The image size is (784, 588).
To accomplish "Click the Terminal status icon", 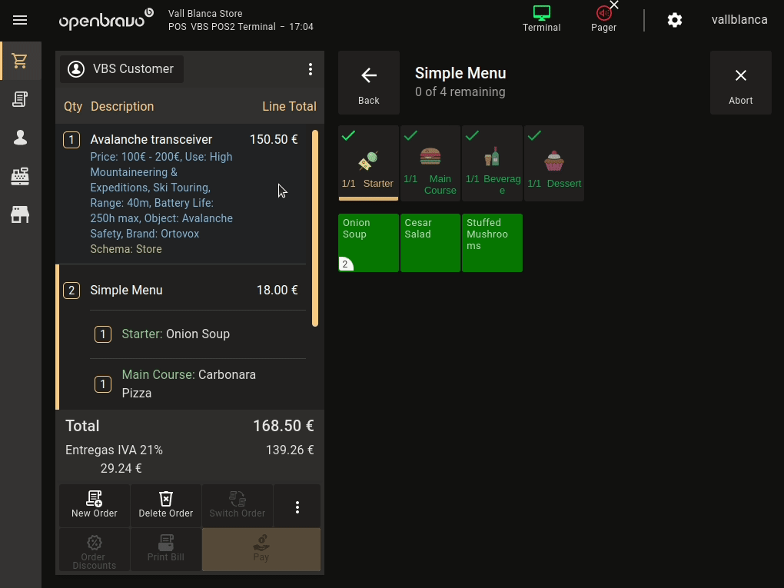I will tap(541, 18).
